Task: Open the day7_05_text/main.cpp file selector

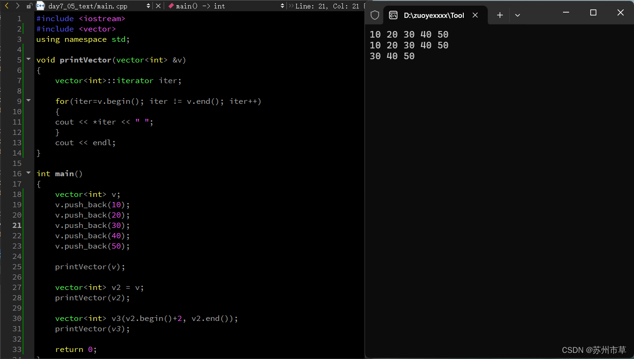Action: click(99, 6)
